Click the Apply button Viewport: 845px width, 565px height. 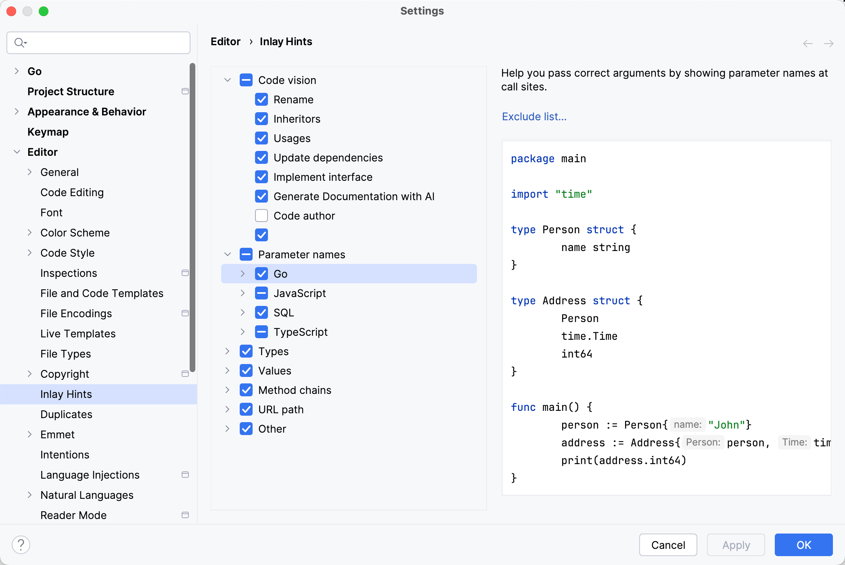pos(735,544)
